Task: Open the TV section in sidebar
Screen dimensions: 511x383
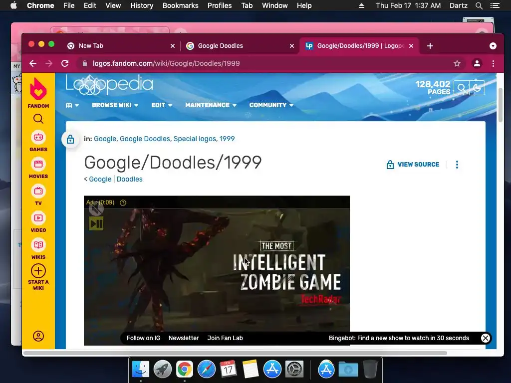Action: [x=38, y=195]
